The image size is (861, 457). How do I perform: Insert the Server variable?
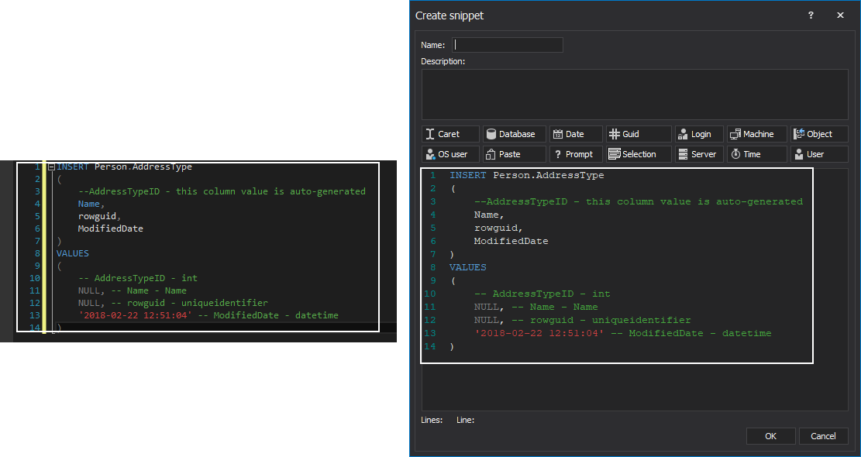click(698, 154)
